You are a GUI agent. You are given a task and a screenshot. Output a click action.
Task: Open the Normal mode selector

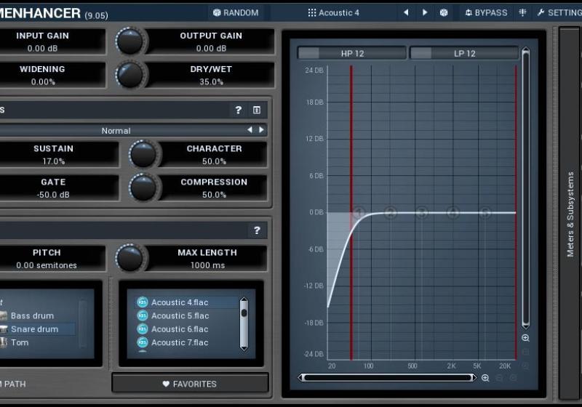(116, 131)
